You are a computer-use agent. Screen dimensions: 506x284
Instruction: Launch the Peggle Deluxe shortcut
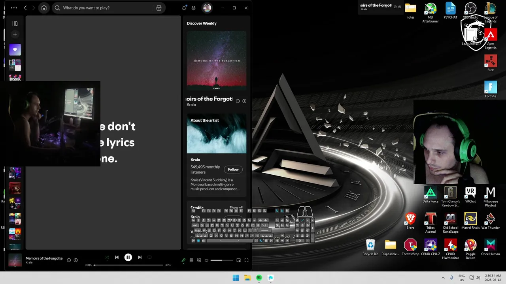click(x=470, y=249)
